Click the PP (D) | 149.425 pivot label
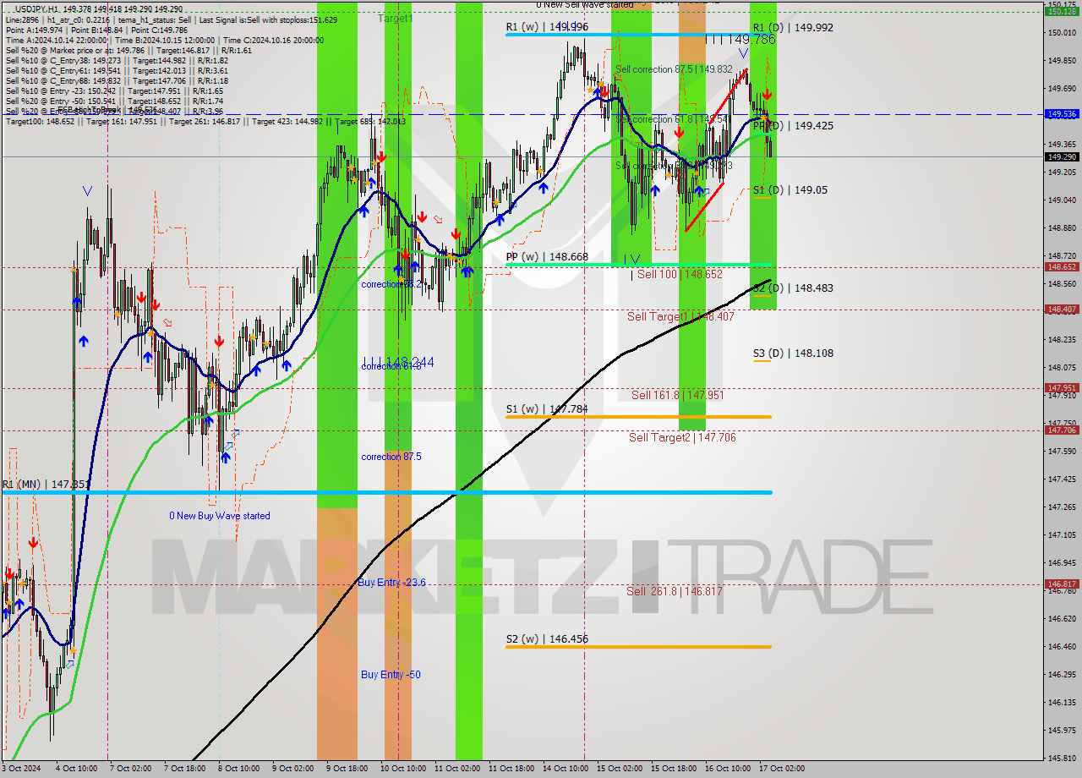Image resolution: width=1082 pixels, height=778 pixels. [x=793, y=125]
